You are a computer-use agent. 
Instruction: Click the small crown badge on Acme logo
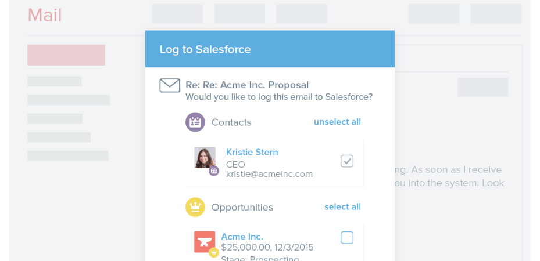[214, 252]
